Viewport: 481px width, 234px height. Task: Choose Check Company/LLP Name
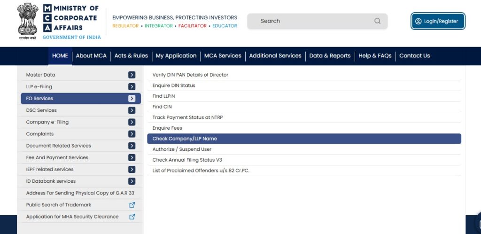(304, 139)
